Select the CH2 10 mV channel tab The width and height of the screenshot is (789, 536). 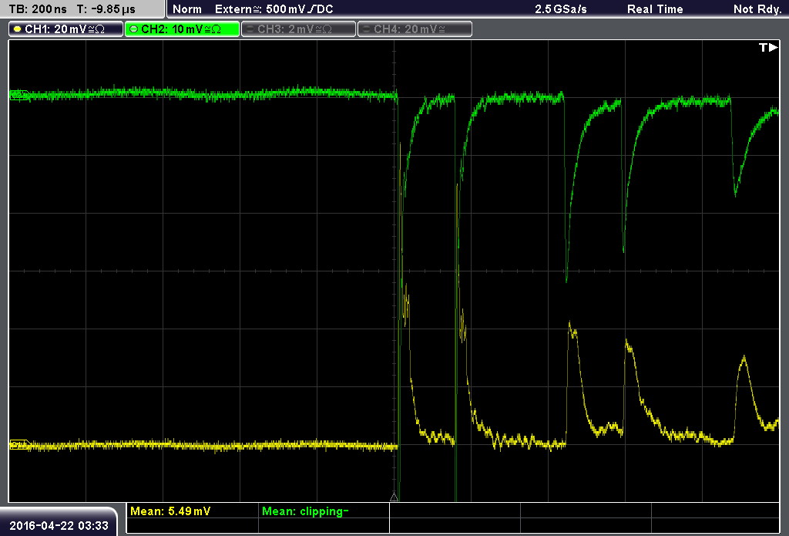pos(182,29)
